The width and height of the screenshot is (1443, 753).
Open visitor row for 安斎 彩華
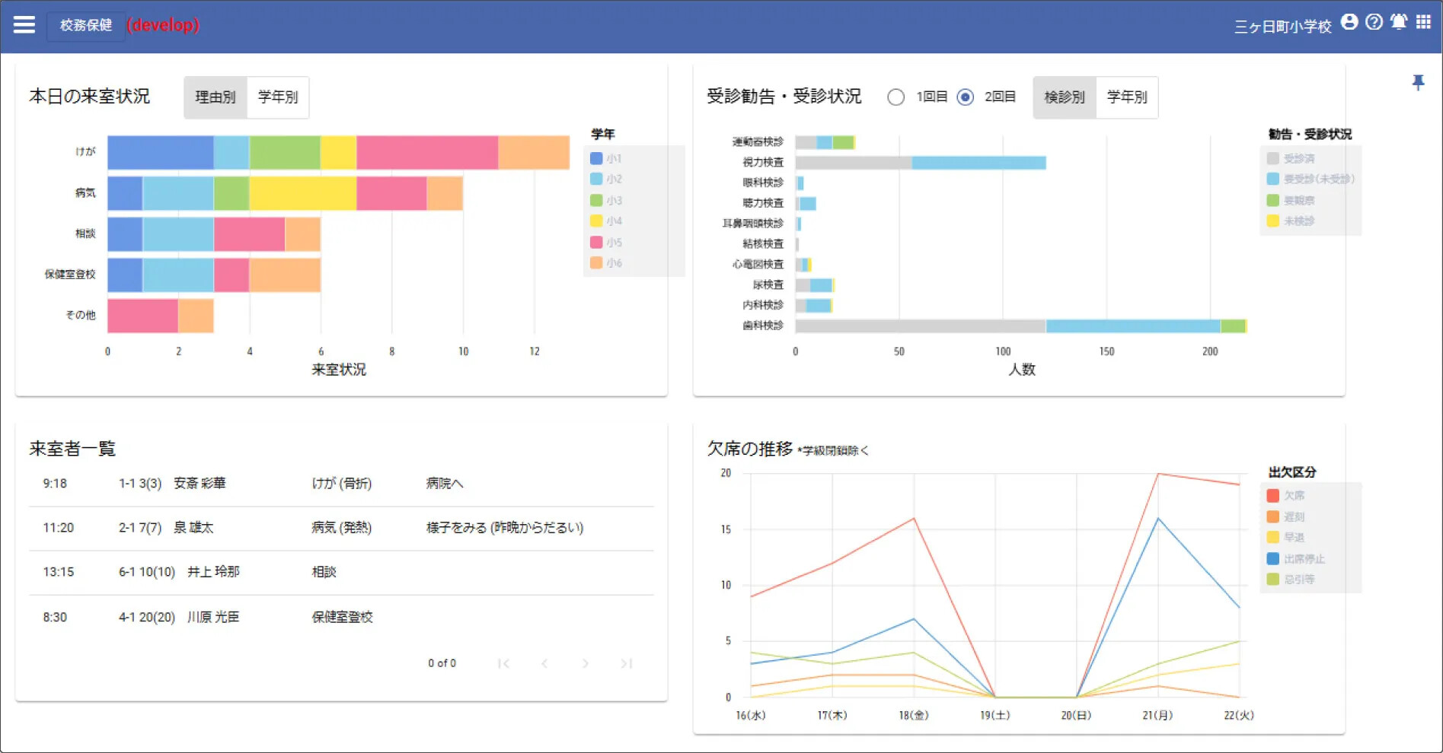tap(200, 484)
